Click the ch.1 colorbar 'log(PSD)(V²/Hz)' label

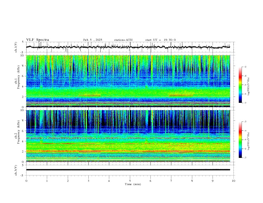pos(249,87)
